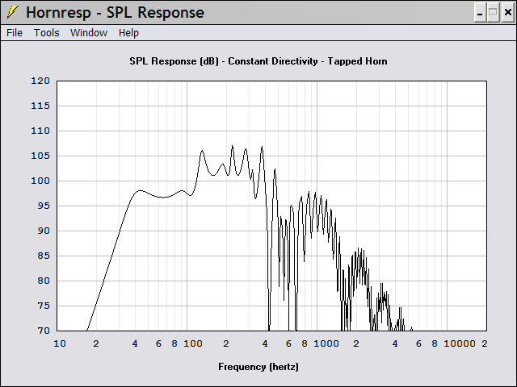Click the 90 dB axis value

pos(44,231)
